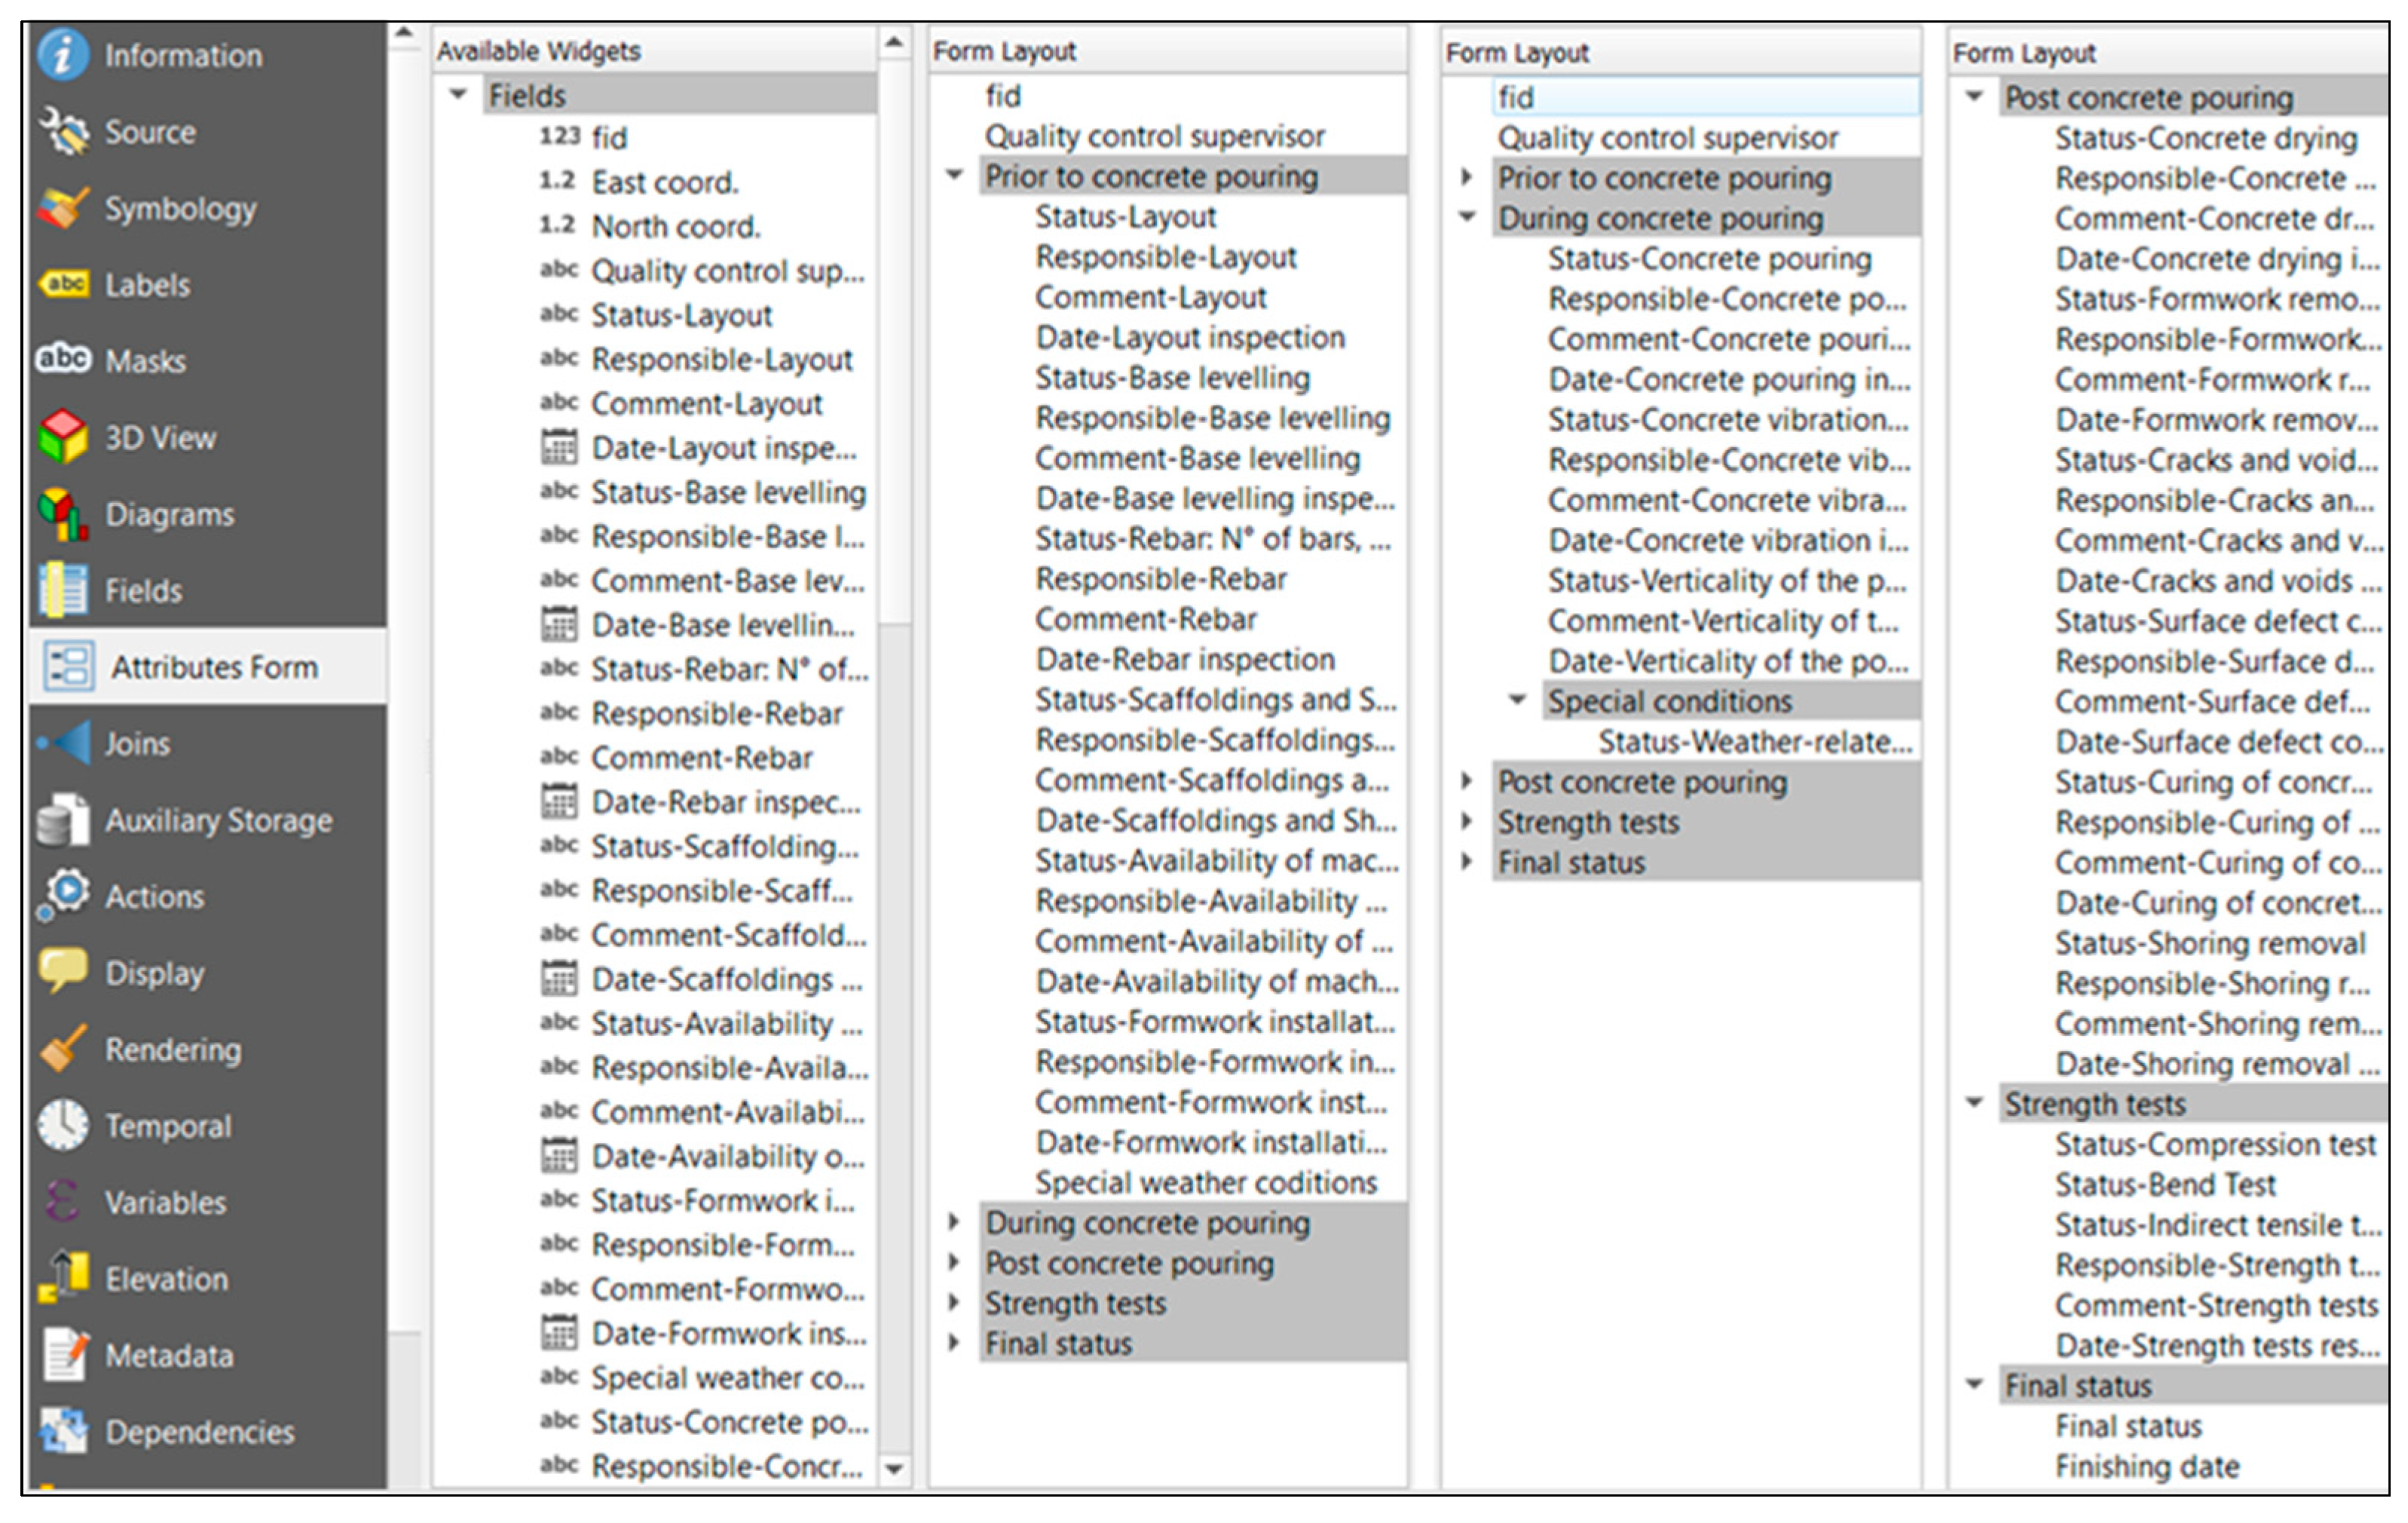Screen dimensions: 2408x1523
Task: Expand Post concrete pouring in first Form Layout
Action: point(955,1262)
